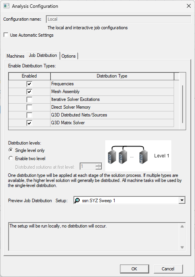Click the Preview Job Distribution label

tap(30, 201)
